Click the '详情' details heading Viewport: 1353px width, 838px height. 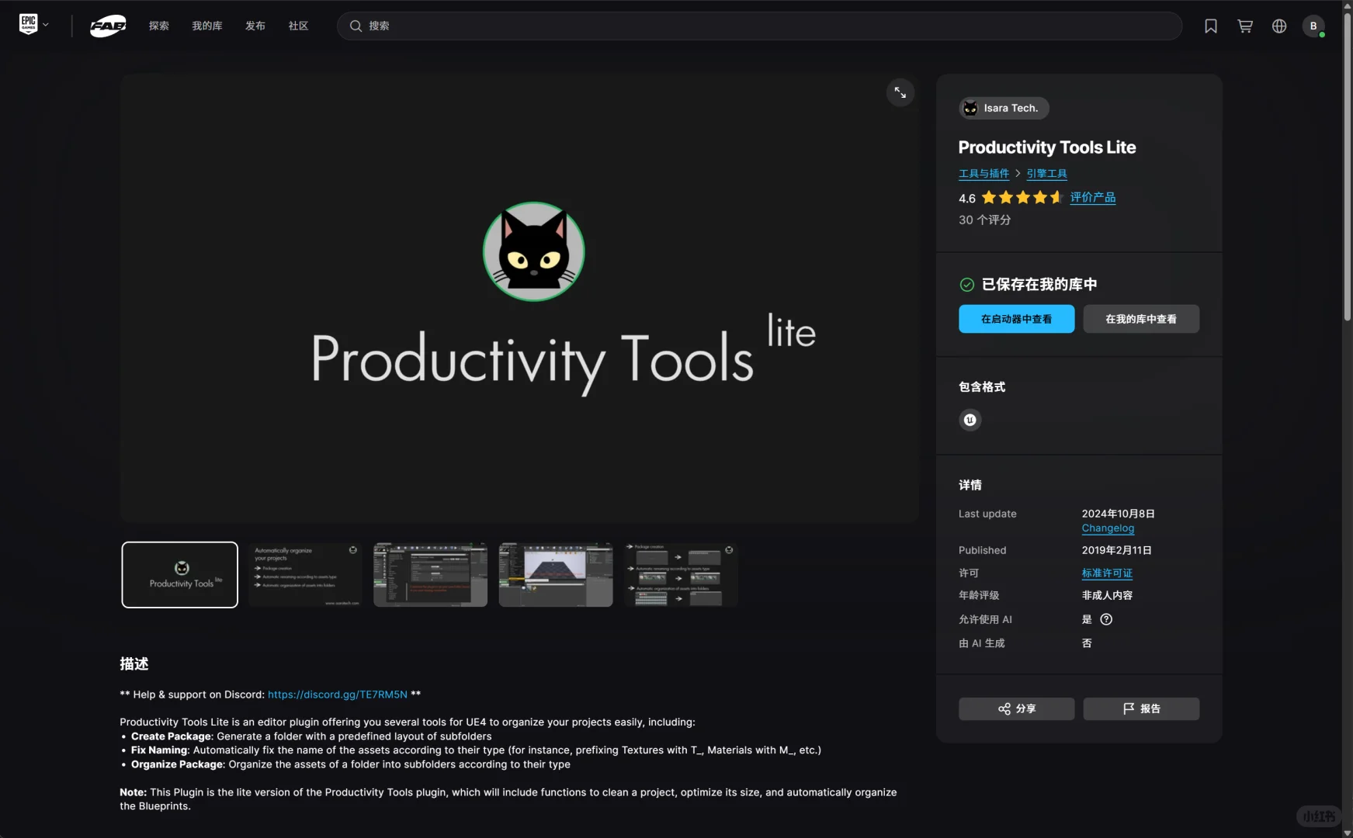pyautogui.click(x=970, y=485)
